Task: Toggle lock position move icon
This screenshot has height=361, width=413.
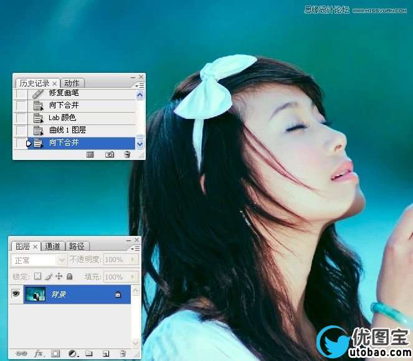Action: coord(59,276)
